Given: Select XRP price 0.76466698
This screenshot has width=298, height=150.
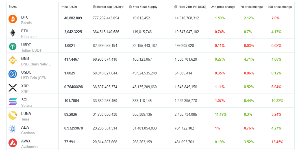Looking at the screenshot, I should tap(73, 87).
